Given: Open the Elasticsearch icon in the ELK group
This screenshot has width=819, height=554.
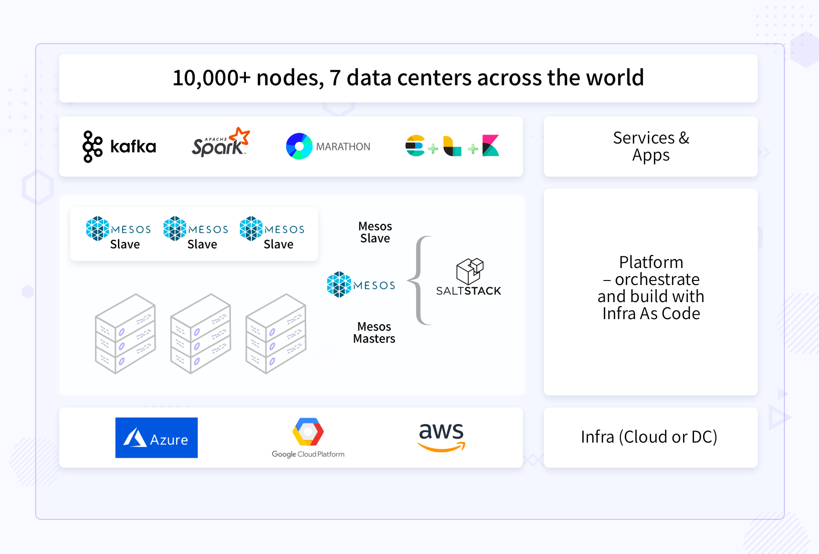Looking at the screenshot, I should coord(415,146).
